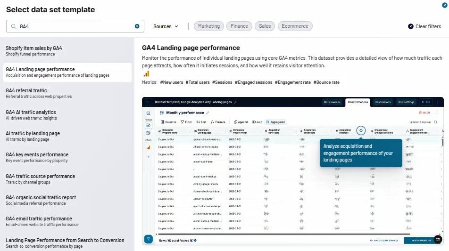Open the Destinations tab in preview

382,102
